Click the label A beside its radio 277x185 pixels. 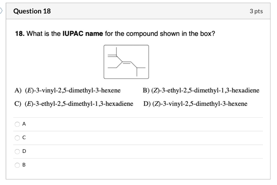[x=24, y=124]
